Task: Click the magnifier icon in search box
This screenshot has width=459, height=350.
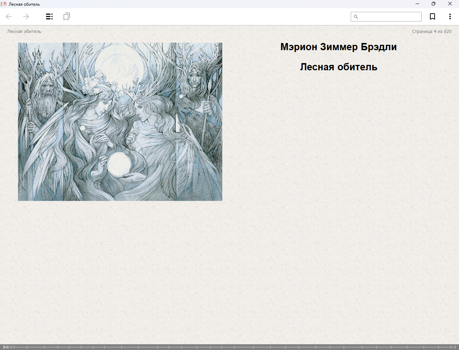Action: coord(356,17)
